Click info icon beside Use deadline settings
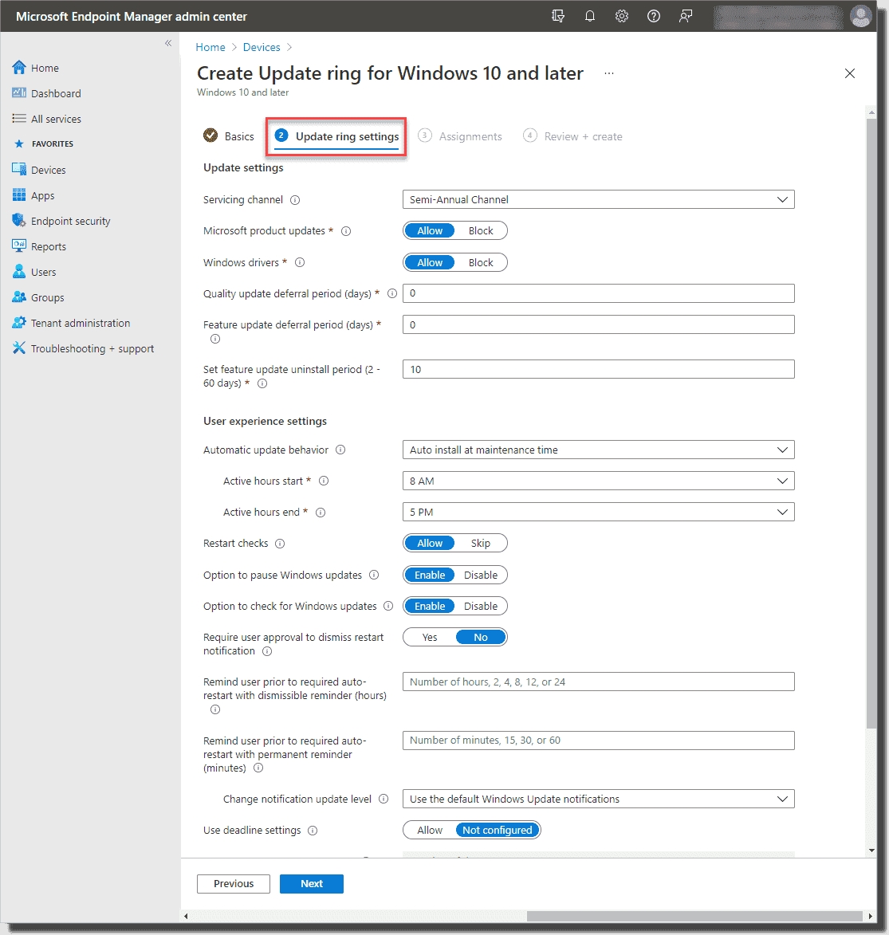Image resolution: width=889 pixels, height=935 pixels. pyautogui.click(x=313, y=831)
